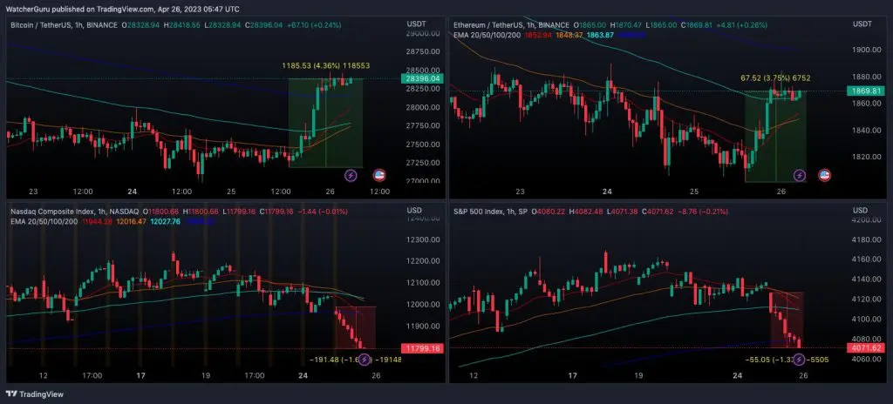Click the USDT currency label on the Ethereum chart
Image resolution: width=893 pixels, height=404 pixels.
point(862,24)
